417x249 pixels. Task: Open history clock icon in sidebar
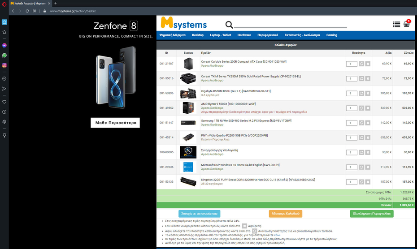tap(4, 112)
